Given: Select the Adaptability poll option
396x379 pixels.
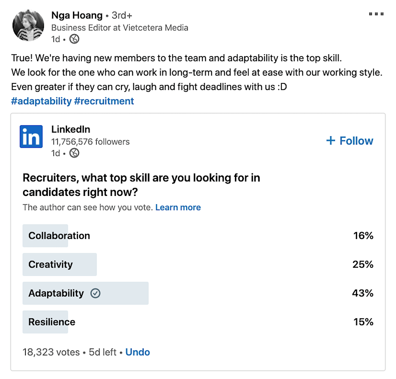Looking at the screenshot, I should [x=198, y=293].
